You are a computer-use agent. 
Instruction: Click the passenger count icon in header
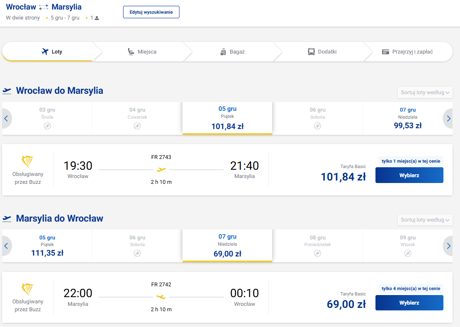(97, 18)
